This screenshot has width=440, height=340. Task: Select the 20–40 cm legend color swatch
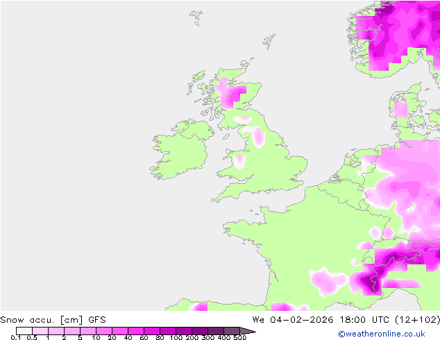[119, 331]
